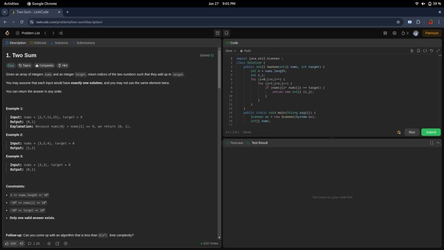
Task: Click the Solved status indicator
Action: tap(206, 55)
